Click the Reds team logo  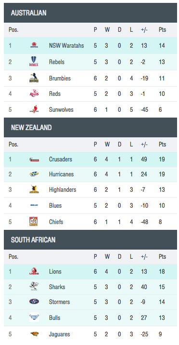[34, 93]
